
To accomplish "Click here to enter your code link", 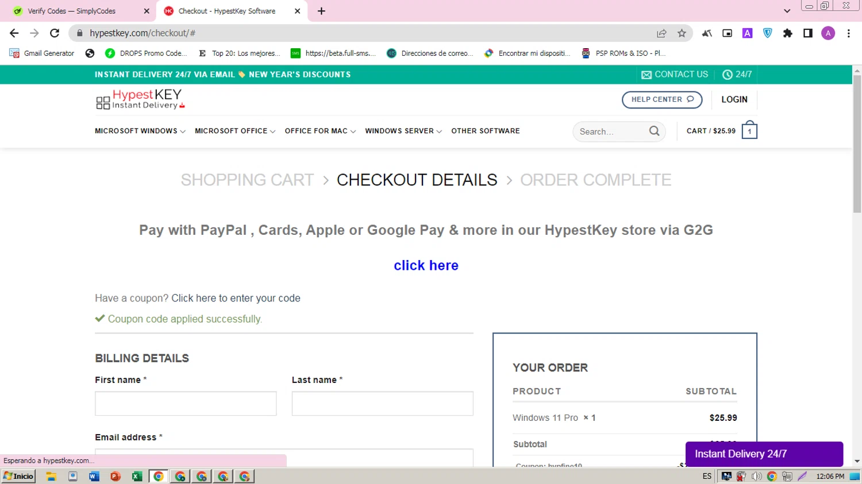I will pos(236,298).
